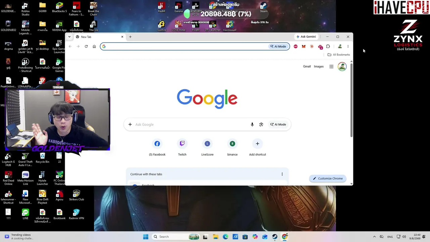Open a new Chrome tab
The height and width of the screenshot is (242, 430).
click(x=130, y=37)
